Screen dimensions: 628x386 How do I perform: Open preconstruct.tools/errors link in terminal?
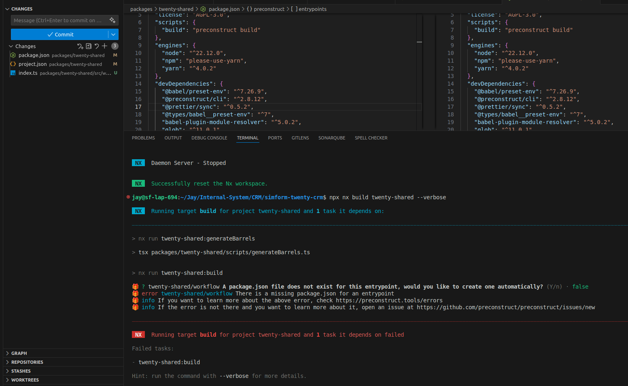[389, 300]
